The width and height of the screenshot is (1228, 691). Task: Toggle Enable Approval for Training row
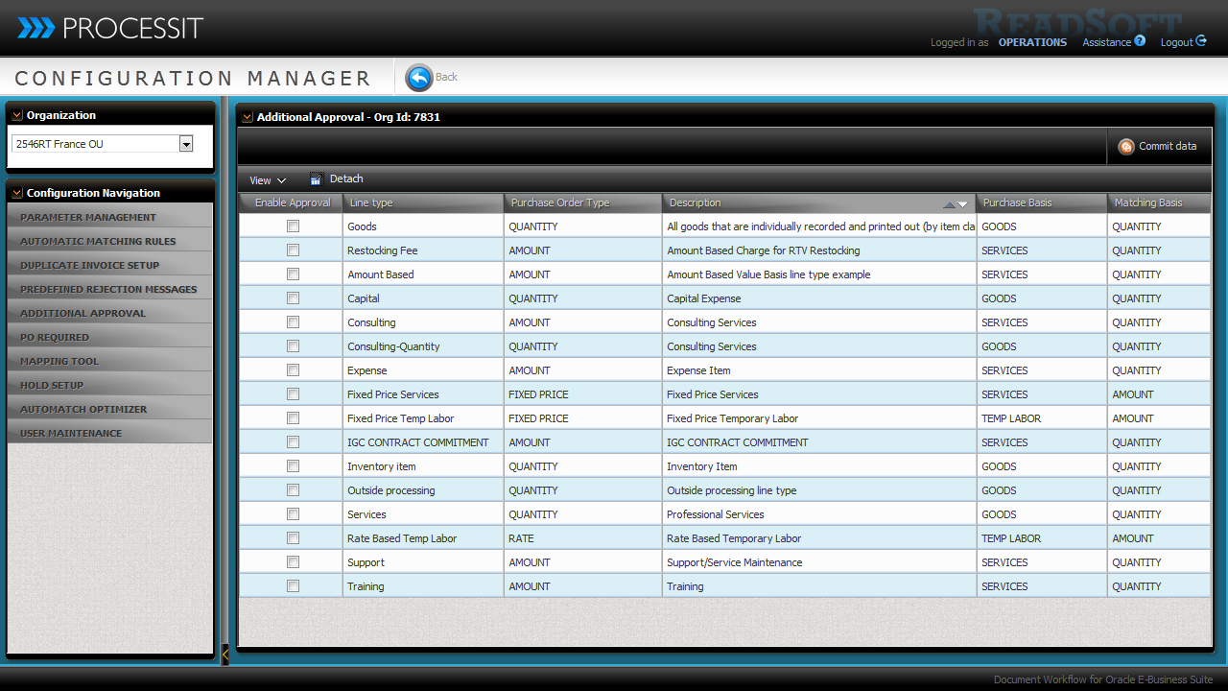(293, 586)
